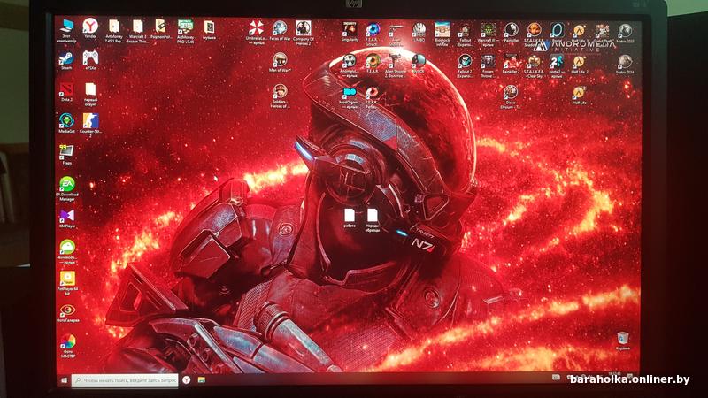Open the portal2 shortcut
Screen dimensions: 708x398
(557, 64)
